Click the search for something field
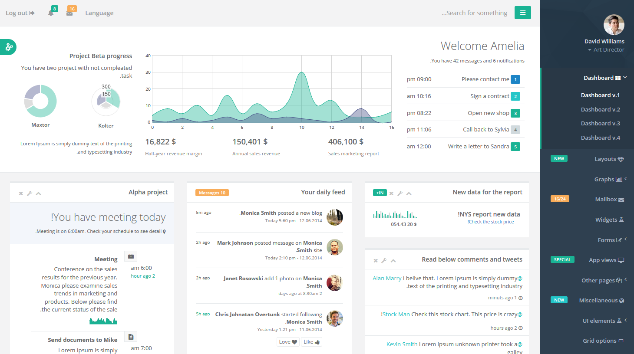 474,13
